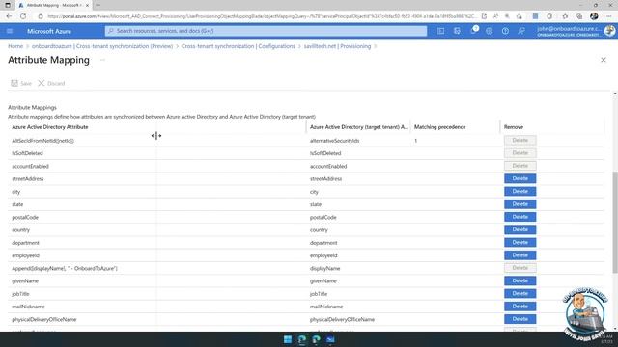Open the first Edge icon on the taskbar
This screenshot has width=618, height=347.
[x=302, y=339]
